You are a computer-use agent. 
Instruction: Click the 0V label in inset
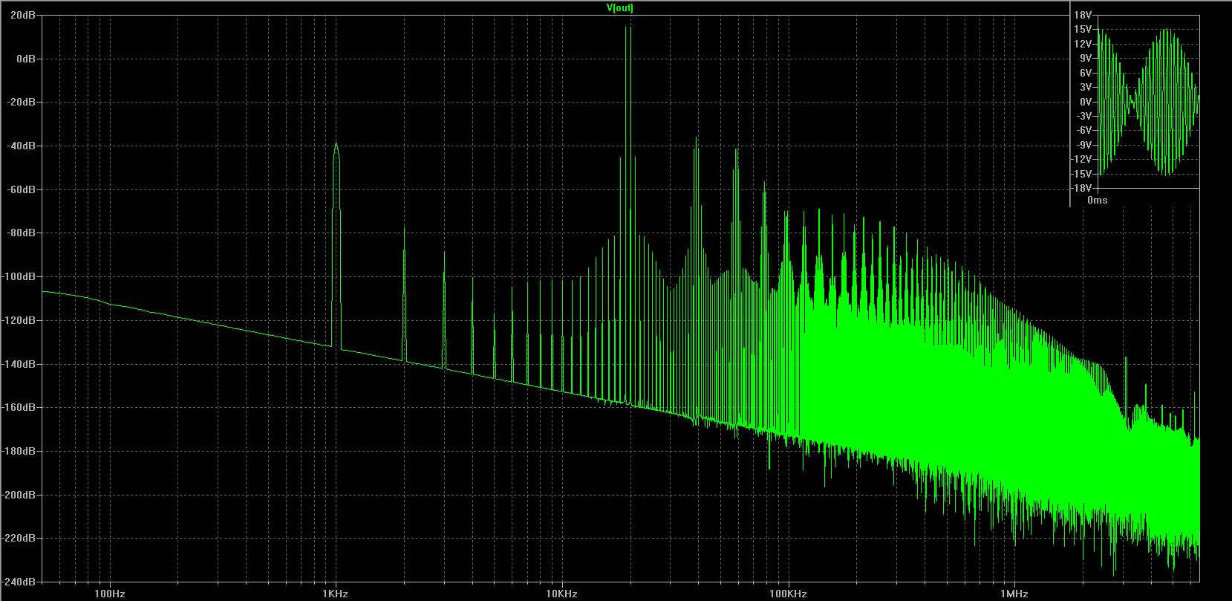(x=1086, y=103)
